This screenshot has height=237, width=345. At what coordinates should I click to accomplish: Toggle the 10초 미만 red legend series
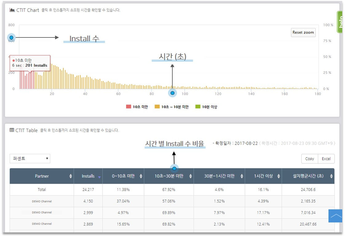coord(137,107)
